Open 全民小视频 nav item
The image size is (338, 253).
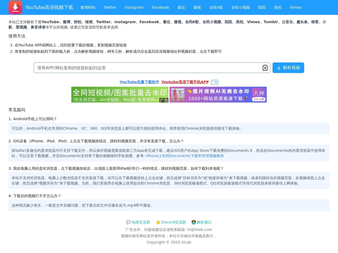point(241,7)
